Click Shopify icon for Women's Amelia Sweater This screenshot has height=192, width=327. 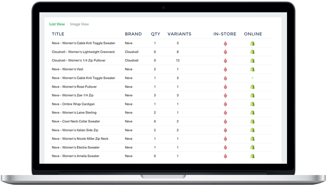click(x=253, y=156)
